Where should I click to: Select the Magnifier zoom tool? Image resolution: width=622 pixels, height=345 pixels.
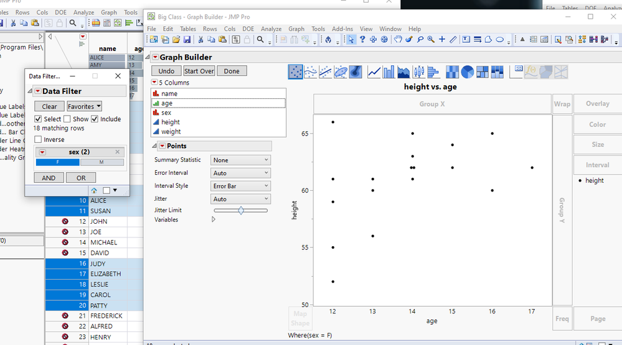(x=431, y=40)
